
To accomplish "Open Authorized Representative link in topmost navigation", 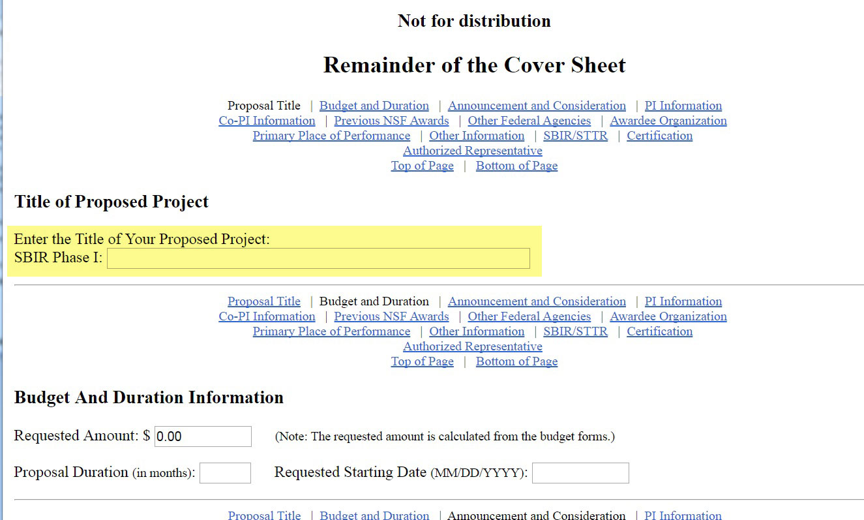I will (x=473, y=151).
